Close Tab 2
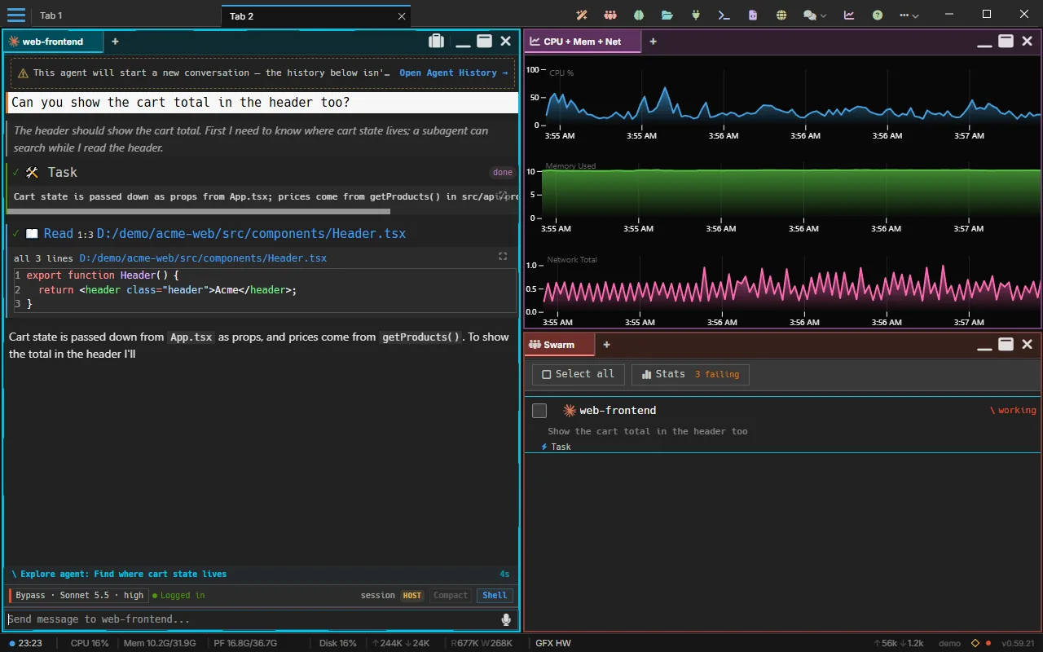This screenshot has width=1043, height=652. (402, 15)
